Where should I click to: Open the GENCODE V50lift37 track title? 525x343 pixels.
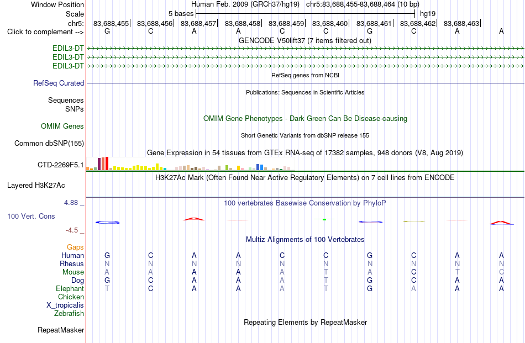(305, 40)
